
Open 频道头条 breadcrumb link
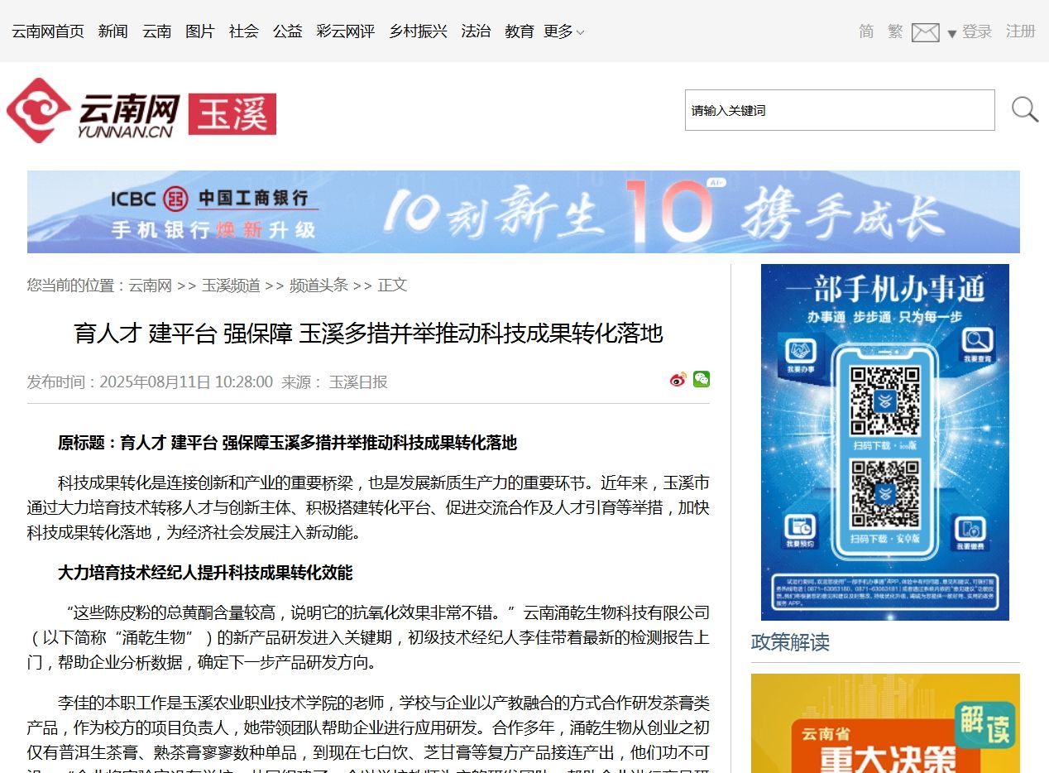pyautogui.click(x=319, y=286)
